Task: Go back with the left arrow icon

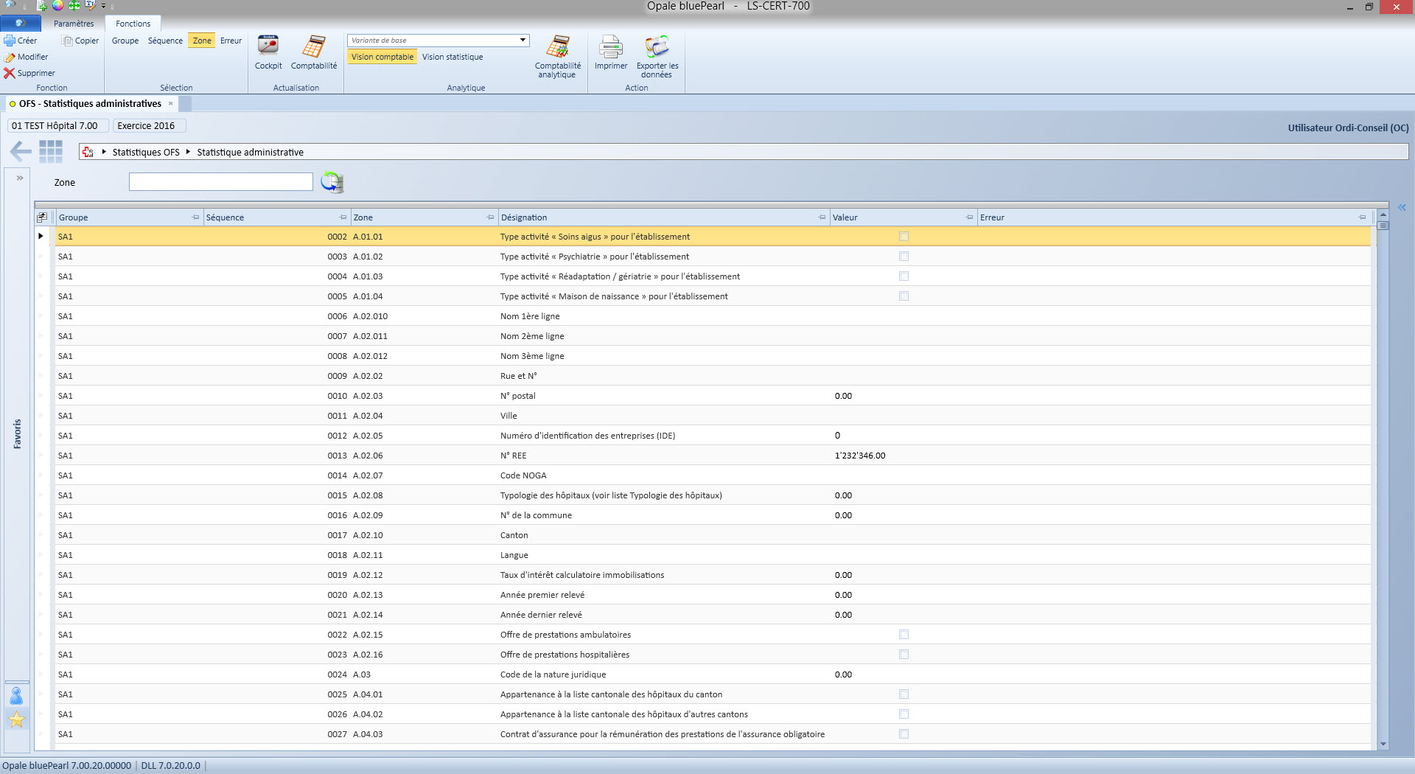Action: coord(20,152)
